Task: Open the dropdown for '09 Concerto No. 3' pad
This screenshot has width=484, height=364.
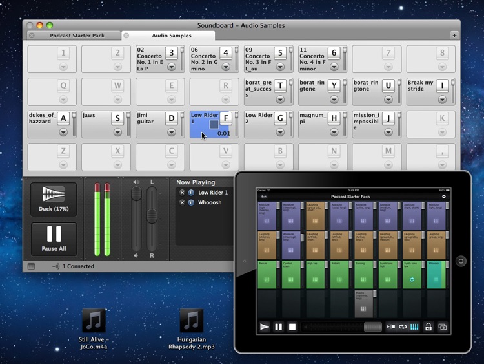Action: (280, 67)
